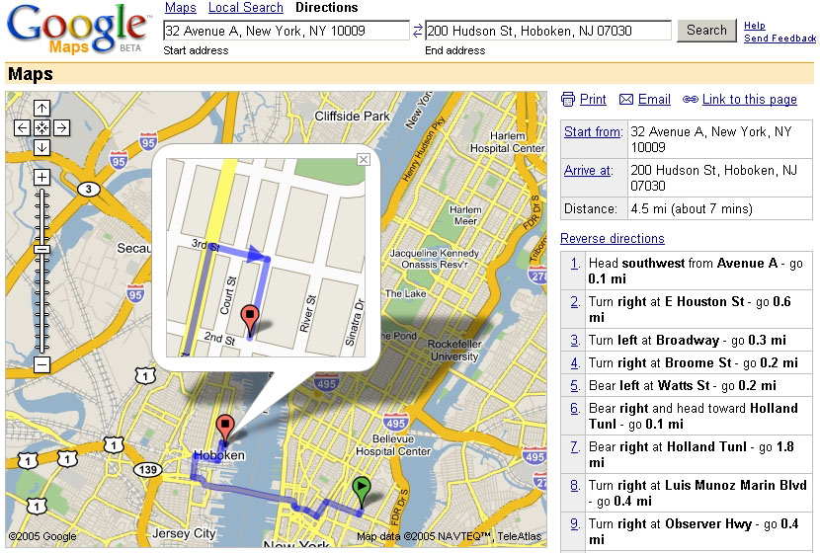Click the Start address input field
Viewport: 820px width, 553px height.
[x=287, y=31]
